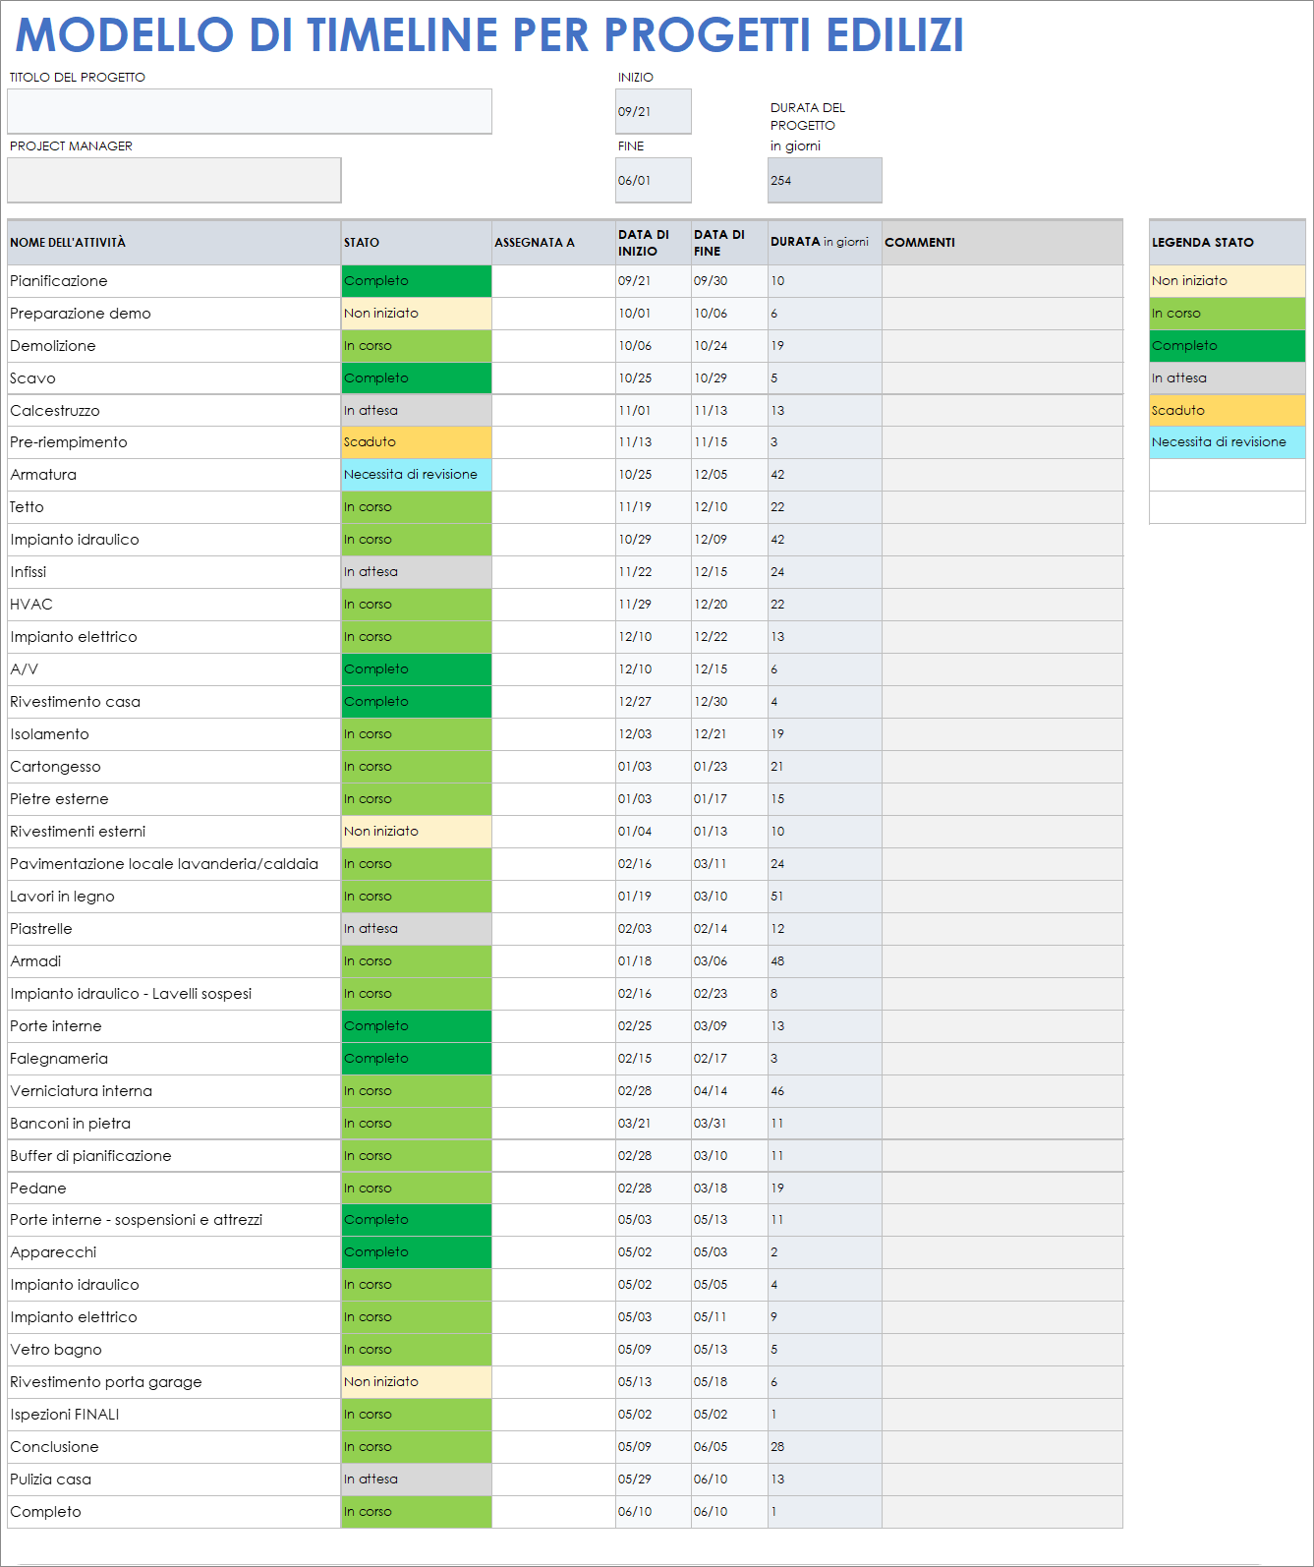The image size is (1314, 1567).
Task: Click the Commenti column header
Action: pos(1002,243)
